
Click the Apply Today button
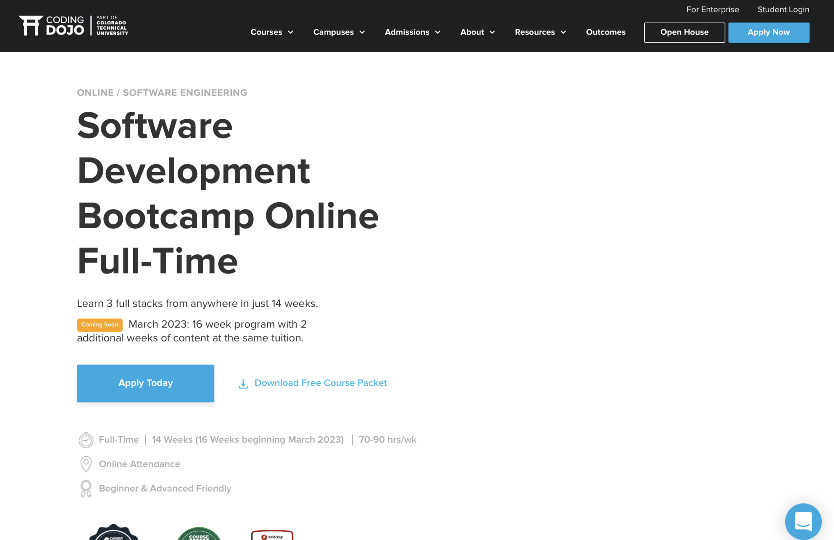tap(145, 383)
